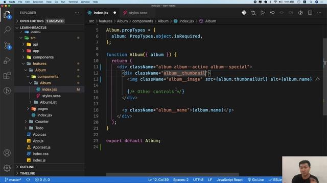Open the Explorer view in activity bar
This screenshot has height=183, width=327.
tap(7, 15)
